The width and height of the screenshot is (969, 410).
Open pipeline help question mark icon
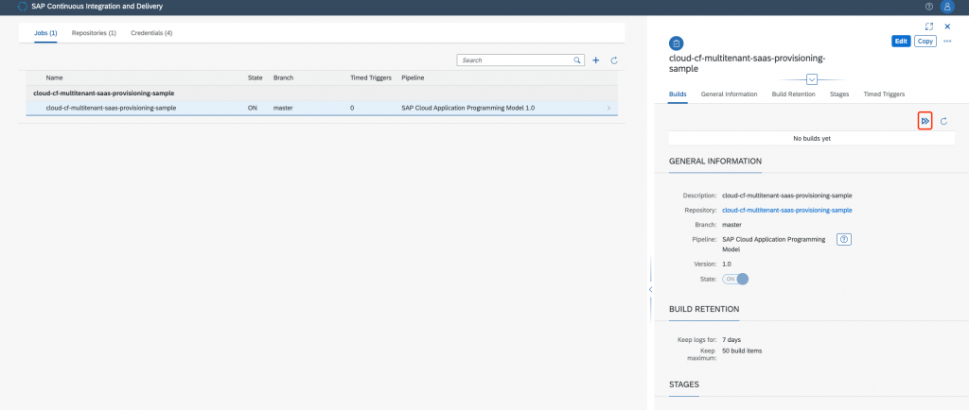844,239
